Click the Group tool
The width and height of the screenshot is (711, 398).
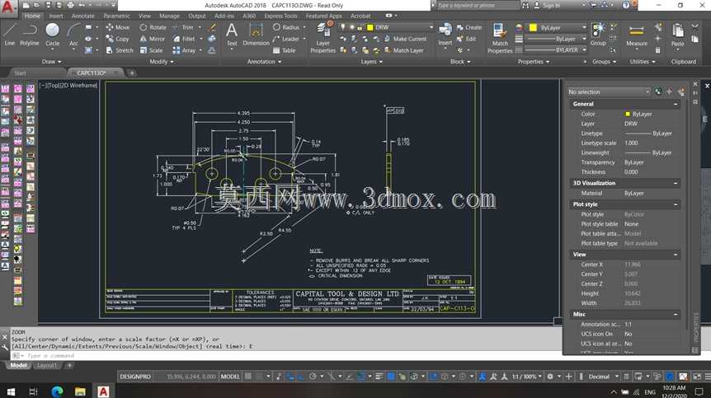point(598,35)
